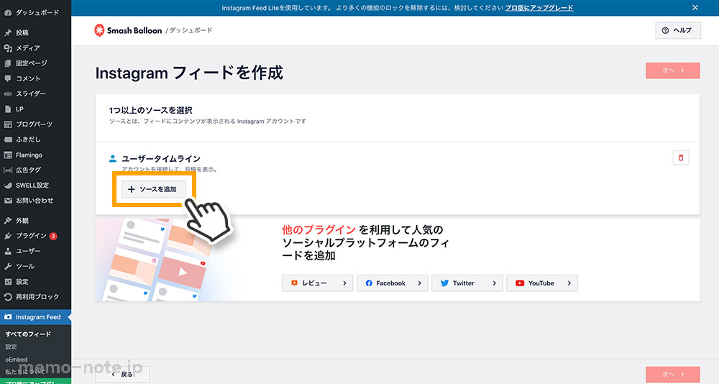719x384 pixels.
Task: Delete the ユーザータイムライン source with trash icon
Action: pos(680,157)
